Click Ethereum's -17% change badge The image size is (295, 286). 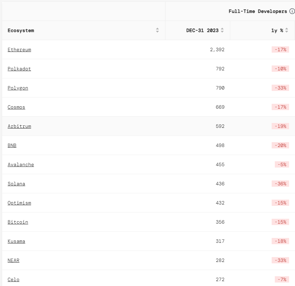[x=280, y=49]
